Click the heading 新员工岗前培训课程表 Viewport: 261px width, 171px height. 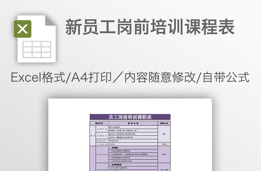pyautogui.click(x=150, y=27)
